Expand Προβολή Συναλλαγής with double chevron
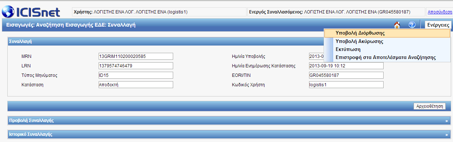453x142 pixels. (x=446, y=120)
